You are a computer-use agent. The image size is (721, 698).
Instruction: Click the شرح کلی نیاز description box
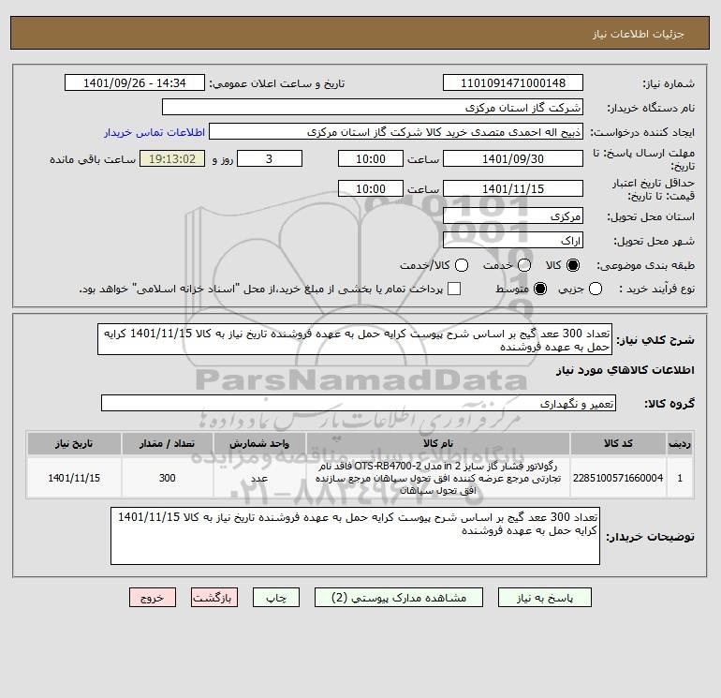point(355,339)
